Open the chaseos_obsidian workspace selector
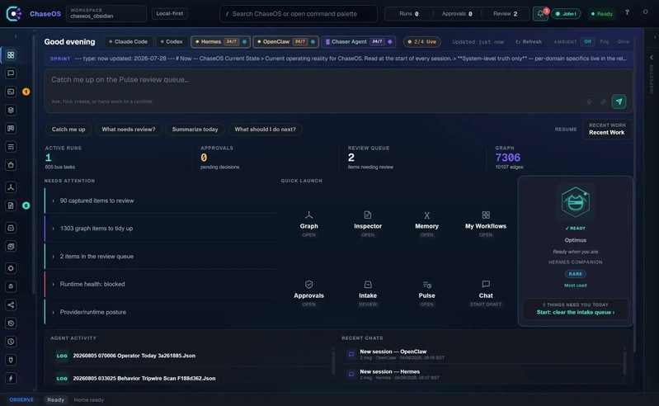 pos(106,13)
